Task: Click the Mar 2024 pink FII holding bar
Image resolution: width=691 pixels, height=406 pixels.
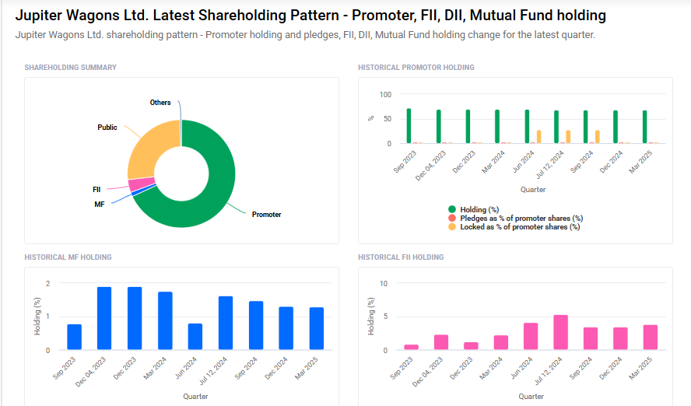Action: click(x=500, y=342)
